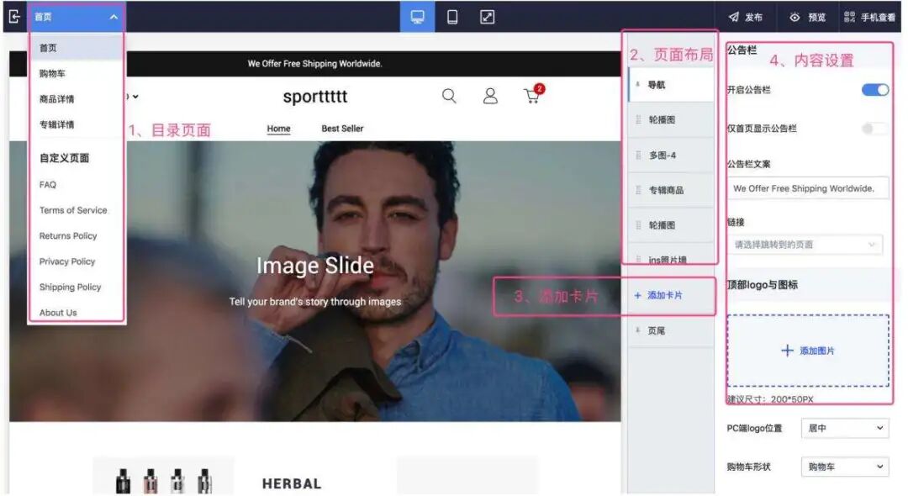This screenshot has height=496, width=908.
Task: Switch to desktop view with the monitor icon
Action: pyautogui.click(x=418, y=15)
